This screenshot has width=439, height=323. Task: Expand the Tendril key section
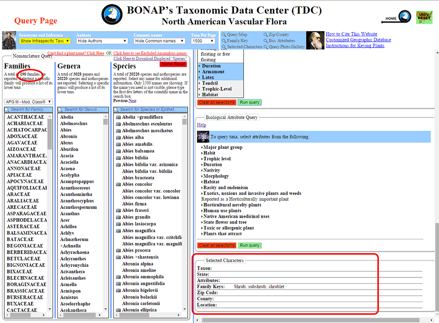[209, 83]
